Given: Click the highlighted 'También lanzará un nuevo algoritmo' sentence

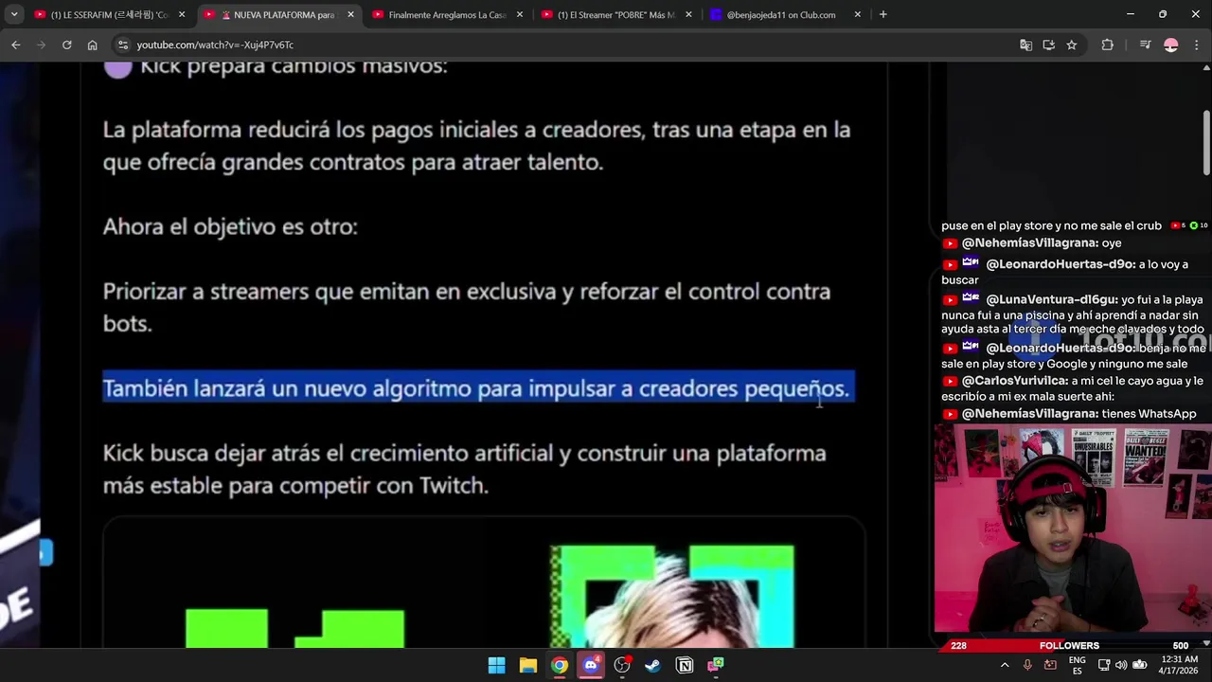Looking at the screenshot, I should 477,387.
